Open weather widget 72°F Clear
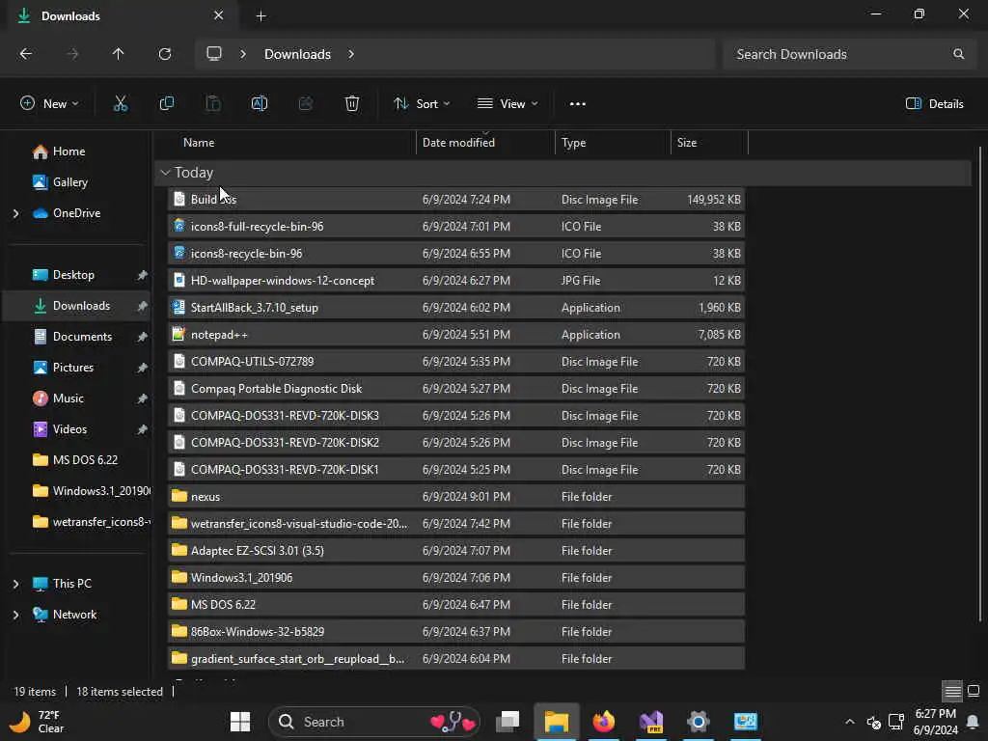Image resolution: width=988 pixels, height=741 pixels. click(38, 722)
